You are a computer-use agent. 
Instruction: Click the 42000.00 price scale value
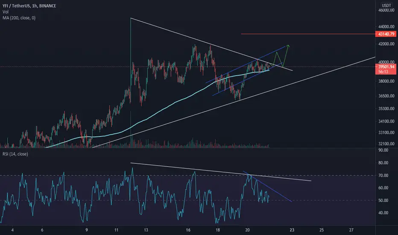[x=386, y=44]
